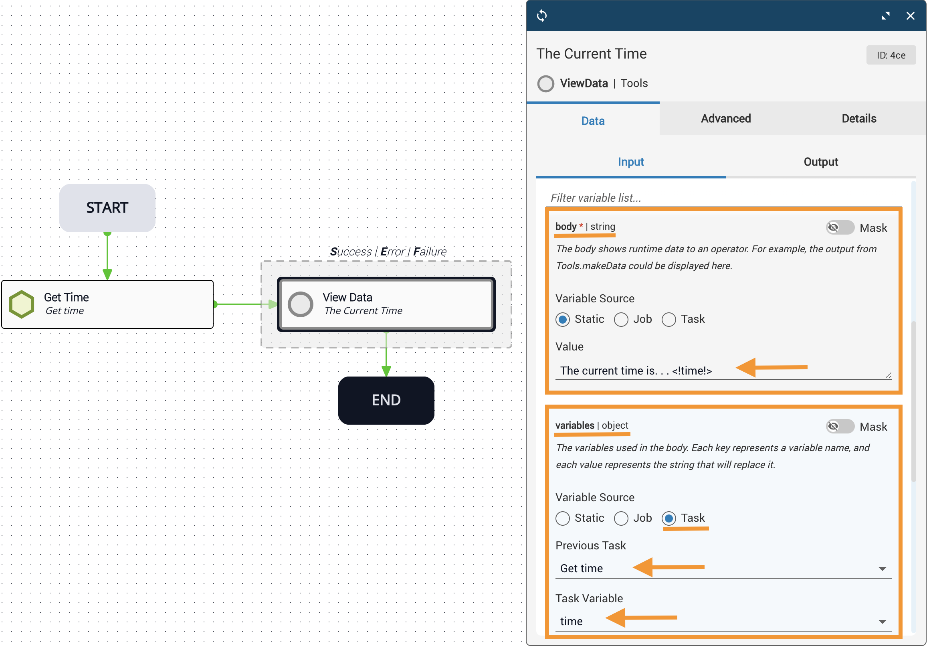Select Task radio for body Variable Source

[668, 320]
